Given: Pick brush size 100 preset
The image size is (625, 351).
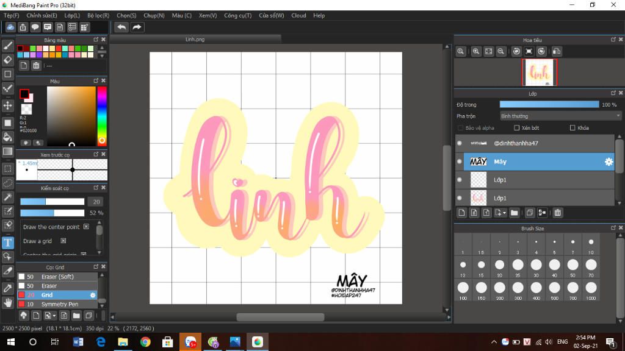Looking at the screenshot, I should (x=463, y=290).
